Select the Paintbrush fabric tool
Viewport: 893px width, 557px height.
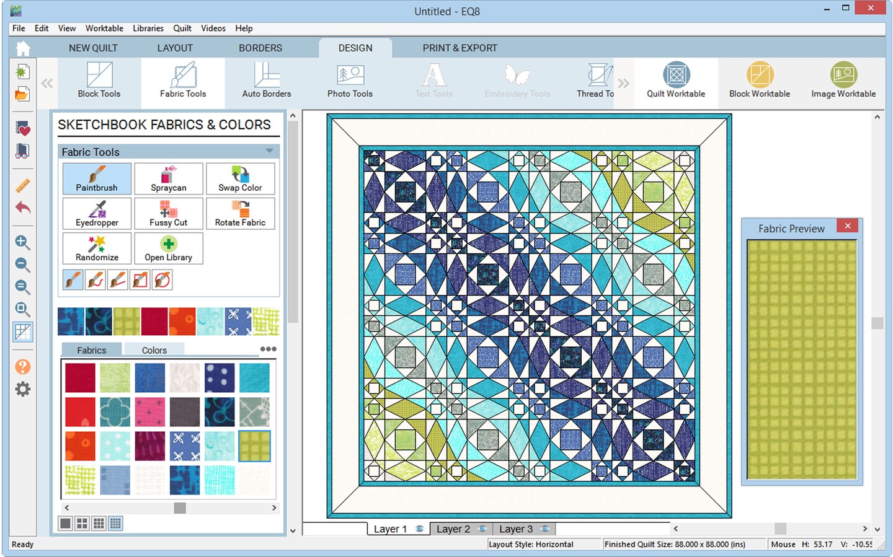pos(97,179)
